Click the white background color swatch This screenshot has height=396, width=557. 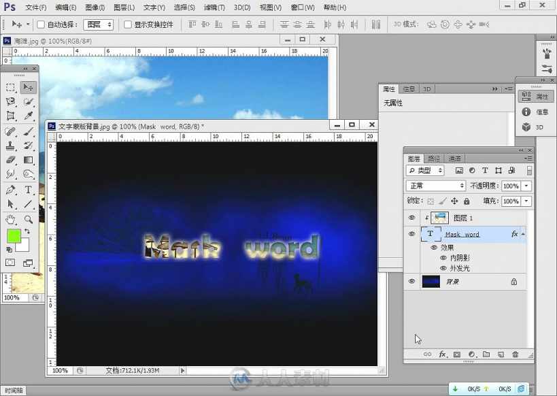coord(23,246)
